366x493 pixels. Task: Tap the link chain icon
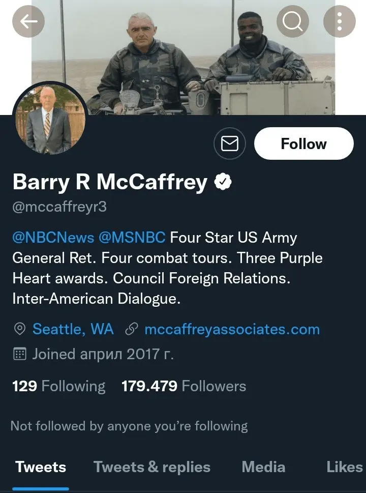tap(132, 329)
